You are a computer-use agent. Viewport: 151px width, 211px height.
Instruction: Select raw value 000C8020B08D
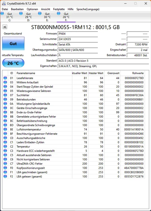134,172
